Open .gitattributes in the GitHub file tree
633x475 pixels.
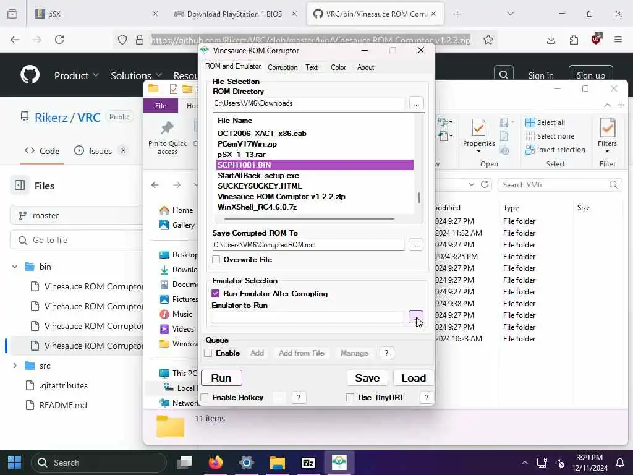(x=64, y=385)
